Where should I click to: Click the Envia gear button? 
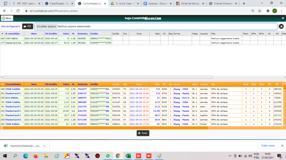[x=143, y=133]
